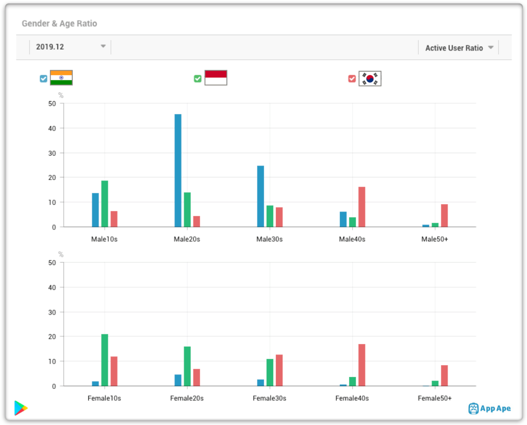
Task: Click the blue Male20s bar
Action: [x=178, y=171]
